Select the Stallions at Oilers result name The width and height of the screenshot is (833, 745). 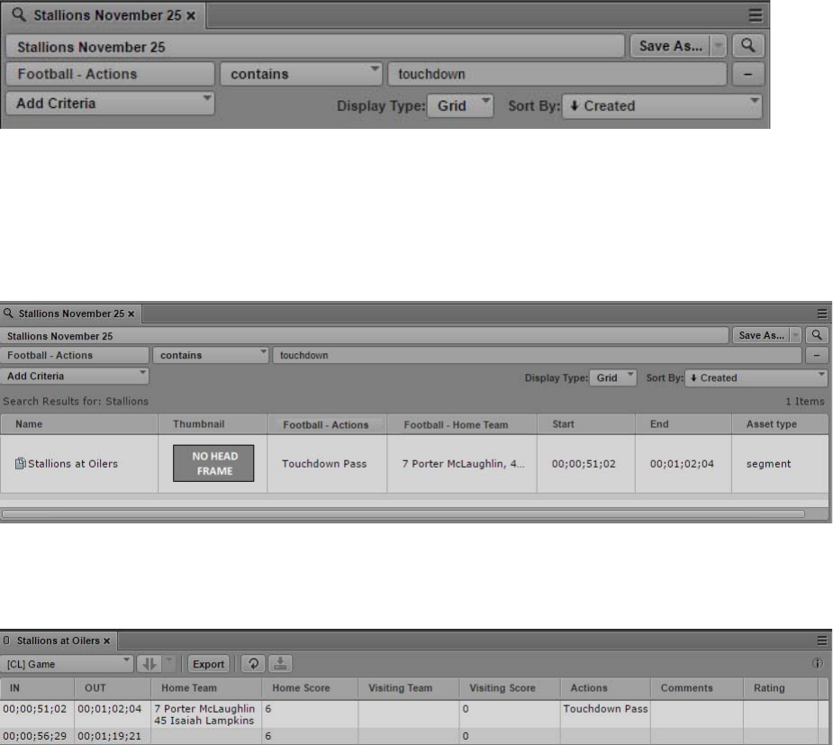point(73,463)
